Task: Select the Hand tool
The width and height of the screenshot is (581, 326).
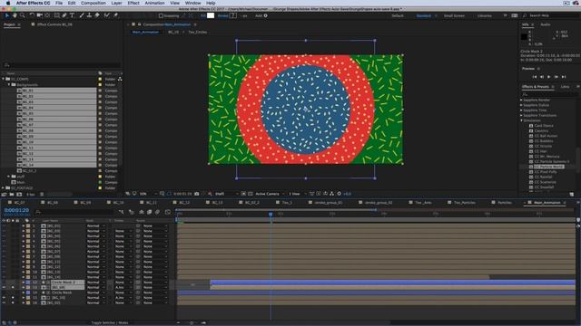Action: (x=15, y=15)
